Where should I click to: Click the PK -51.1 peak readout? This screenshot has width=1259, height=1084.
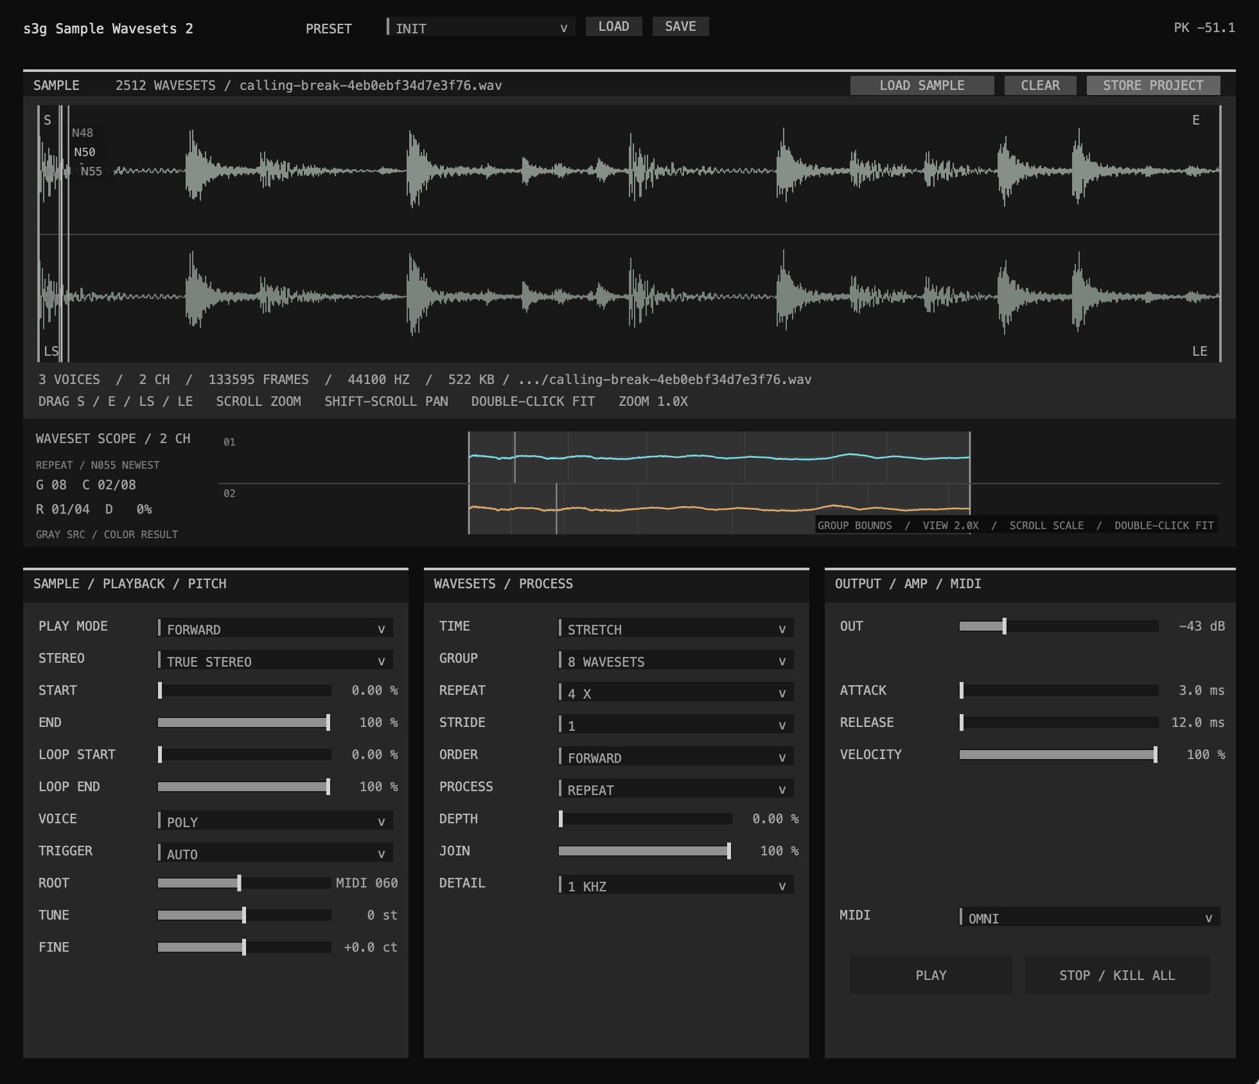point(1204,28)
